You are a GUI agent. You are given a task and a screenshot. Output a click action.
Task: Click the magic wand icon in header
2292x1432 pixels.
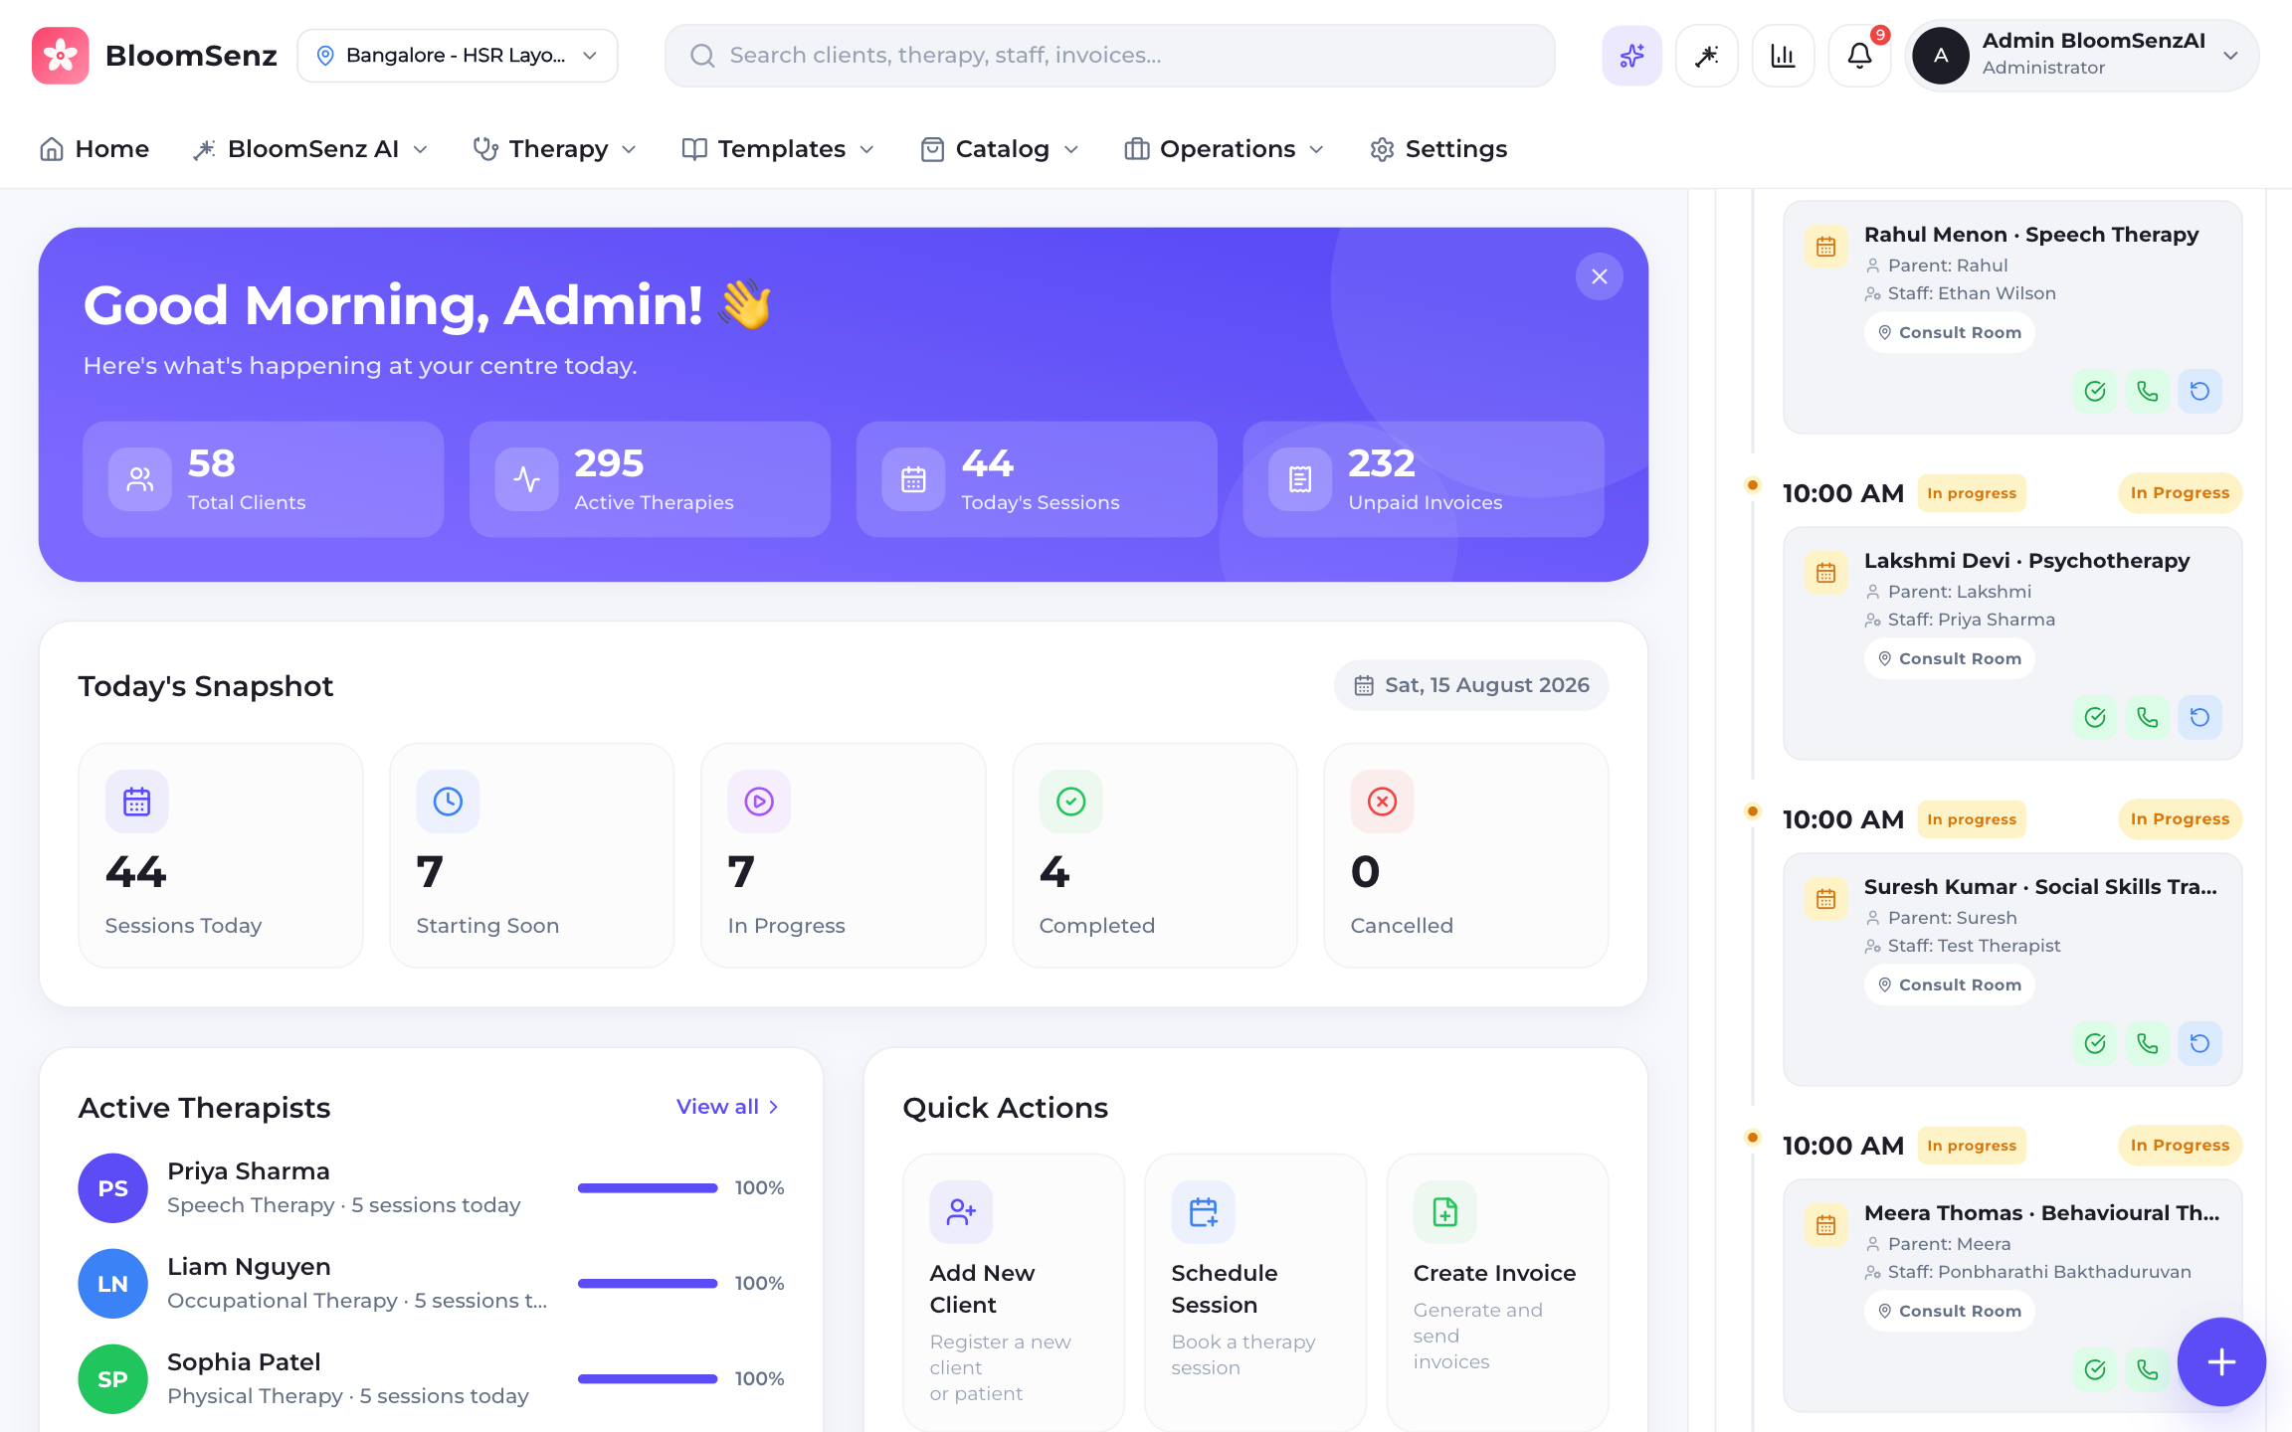(x=1707, y=56)
